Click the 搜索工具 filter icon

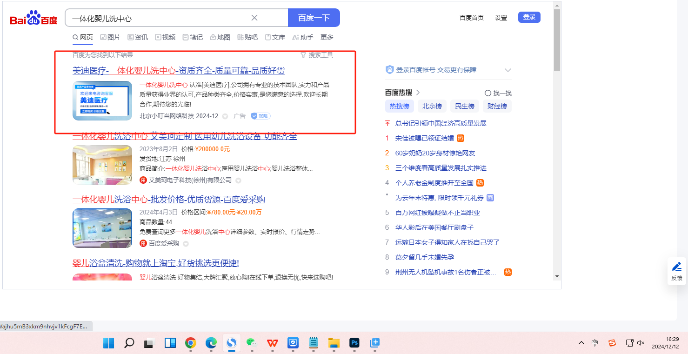(303, 55)
